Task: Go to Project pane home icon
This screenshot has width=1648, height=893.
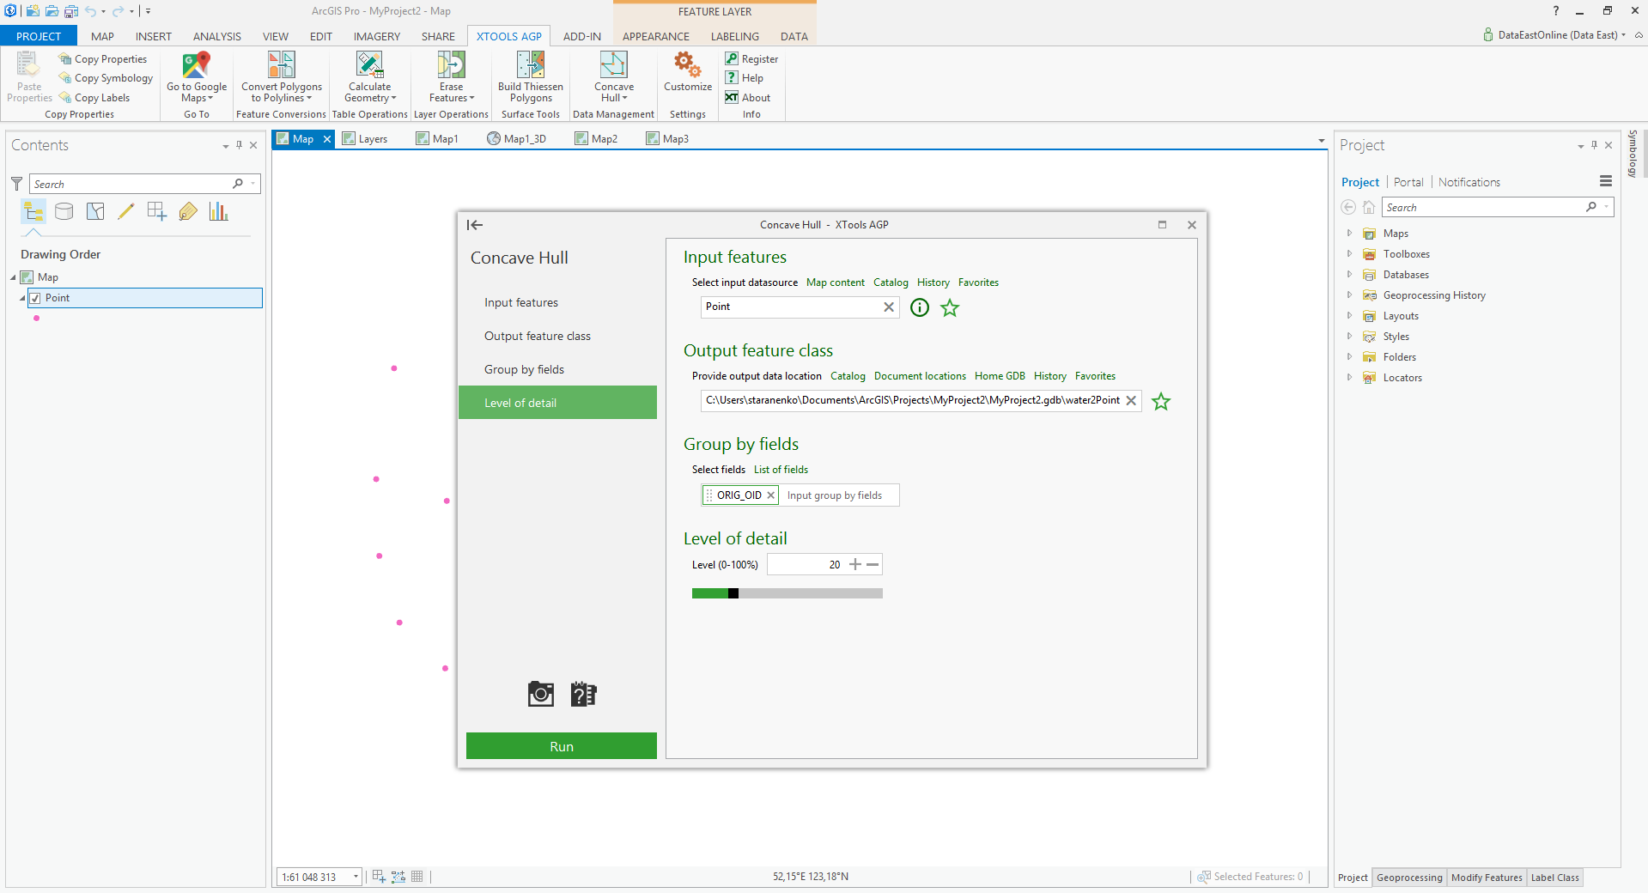Action: point(1369,207)
